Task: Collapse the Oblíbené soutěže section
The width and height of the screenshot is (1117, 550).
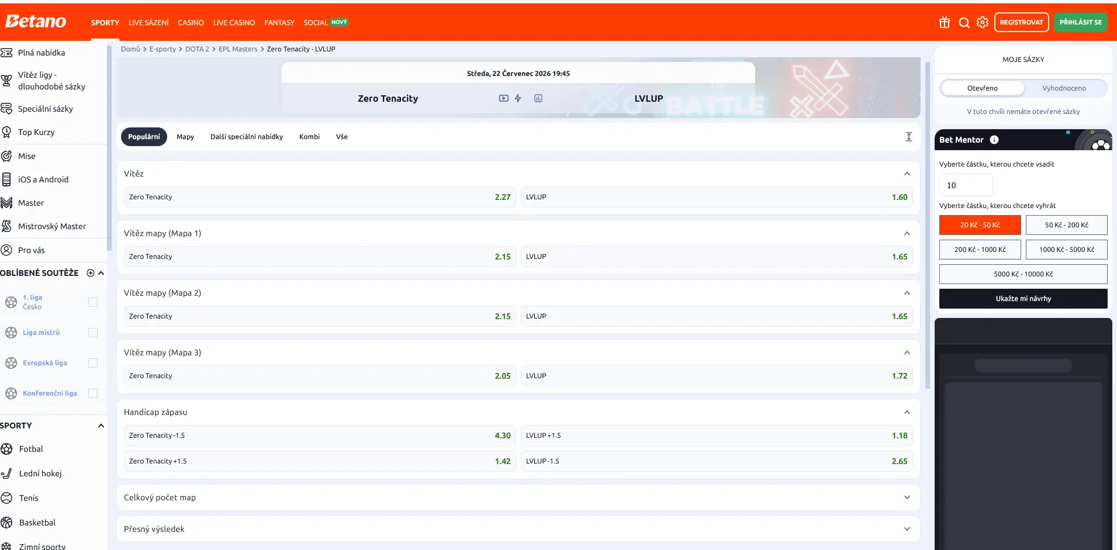Action: 101,273
